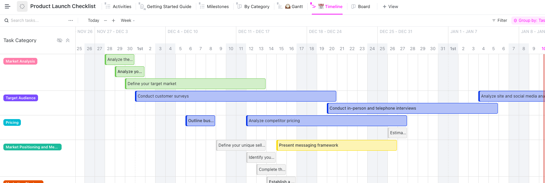Add a new View
This screenshot has height=183, width=545.
pyautogui.click(x=390, y=6)
